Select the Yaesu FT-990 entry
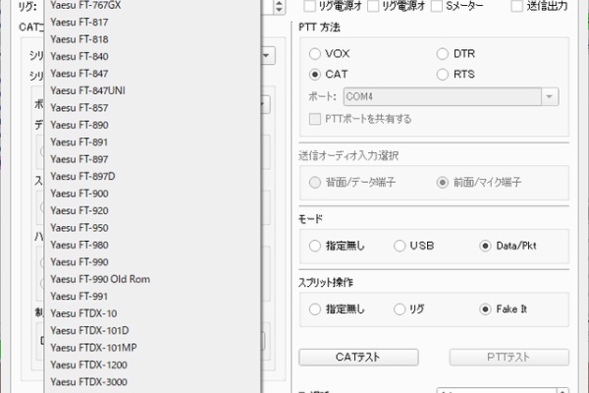Screen dimensions: 589x393 coord(152,262)
